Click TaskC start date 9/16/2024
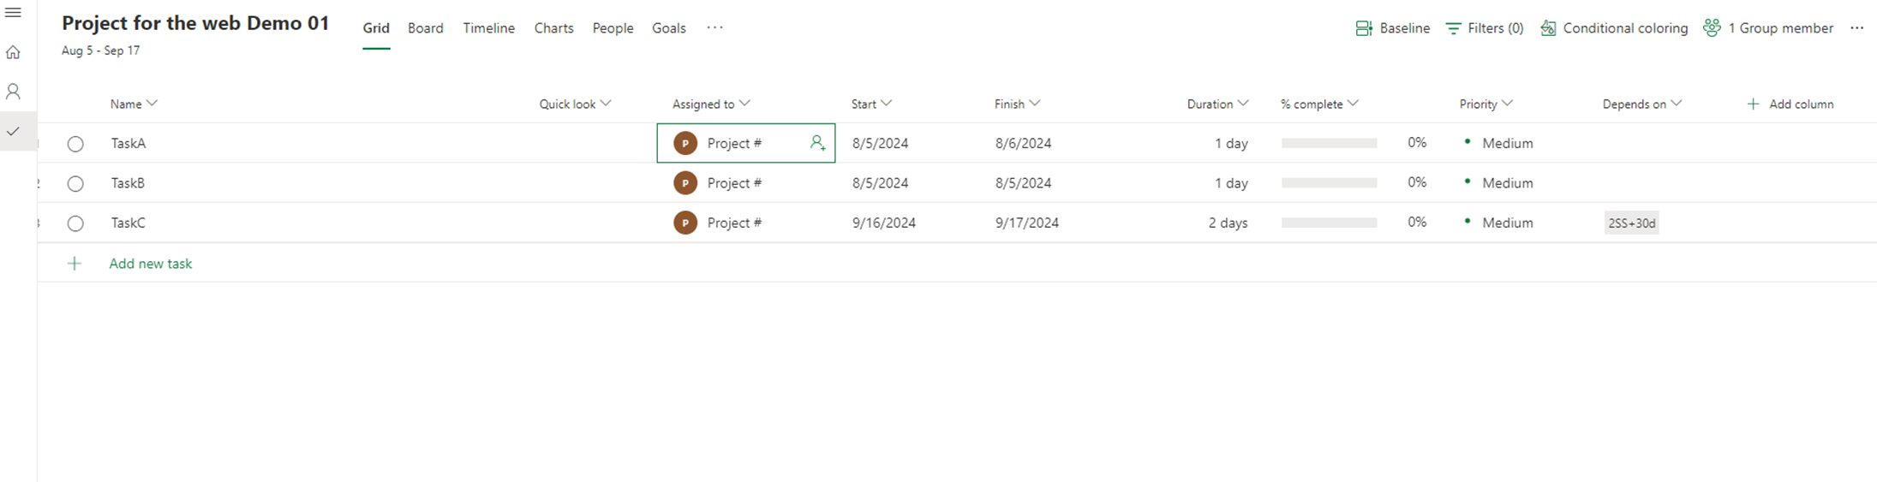This screenshot has width=1877, height=482. pyautogui.click(x=884, y=223)
